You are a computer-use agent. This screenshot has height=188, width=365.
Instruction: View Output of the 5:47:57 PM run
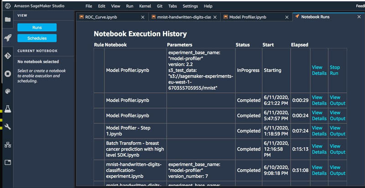[338, 115]
